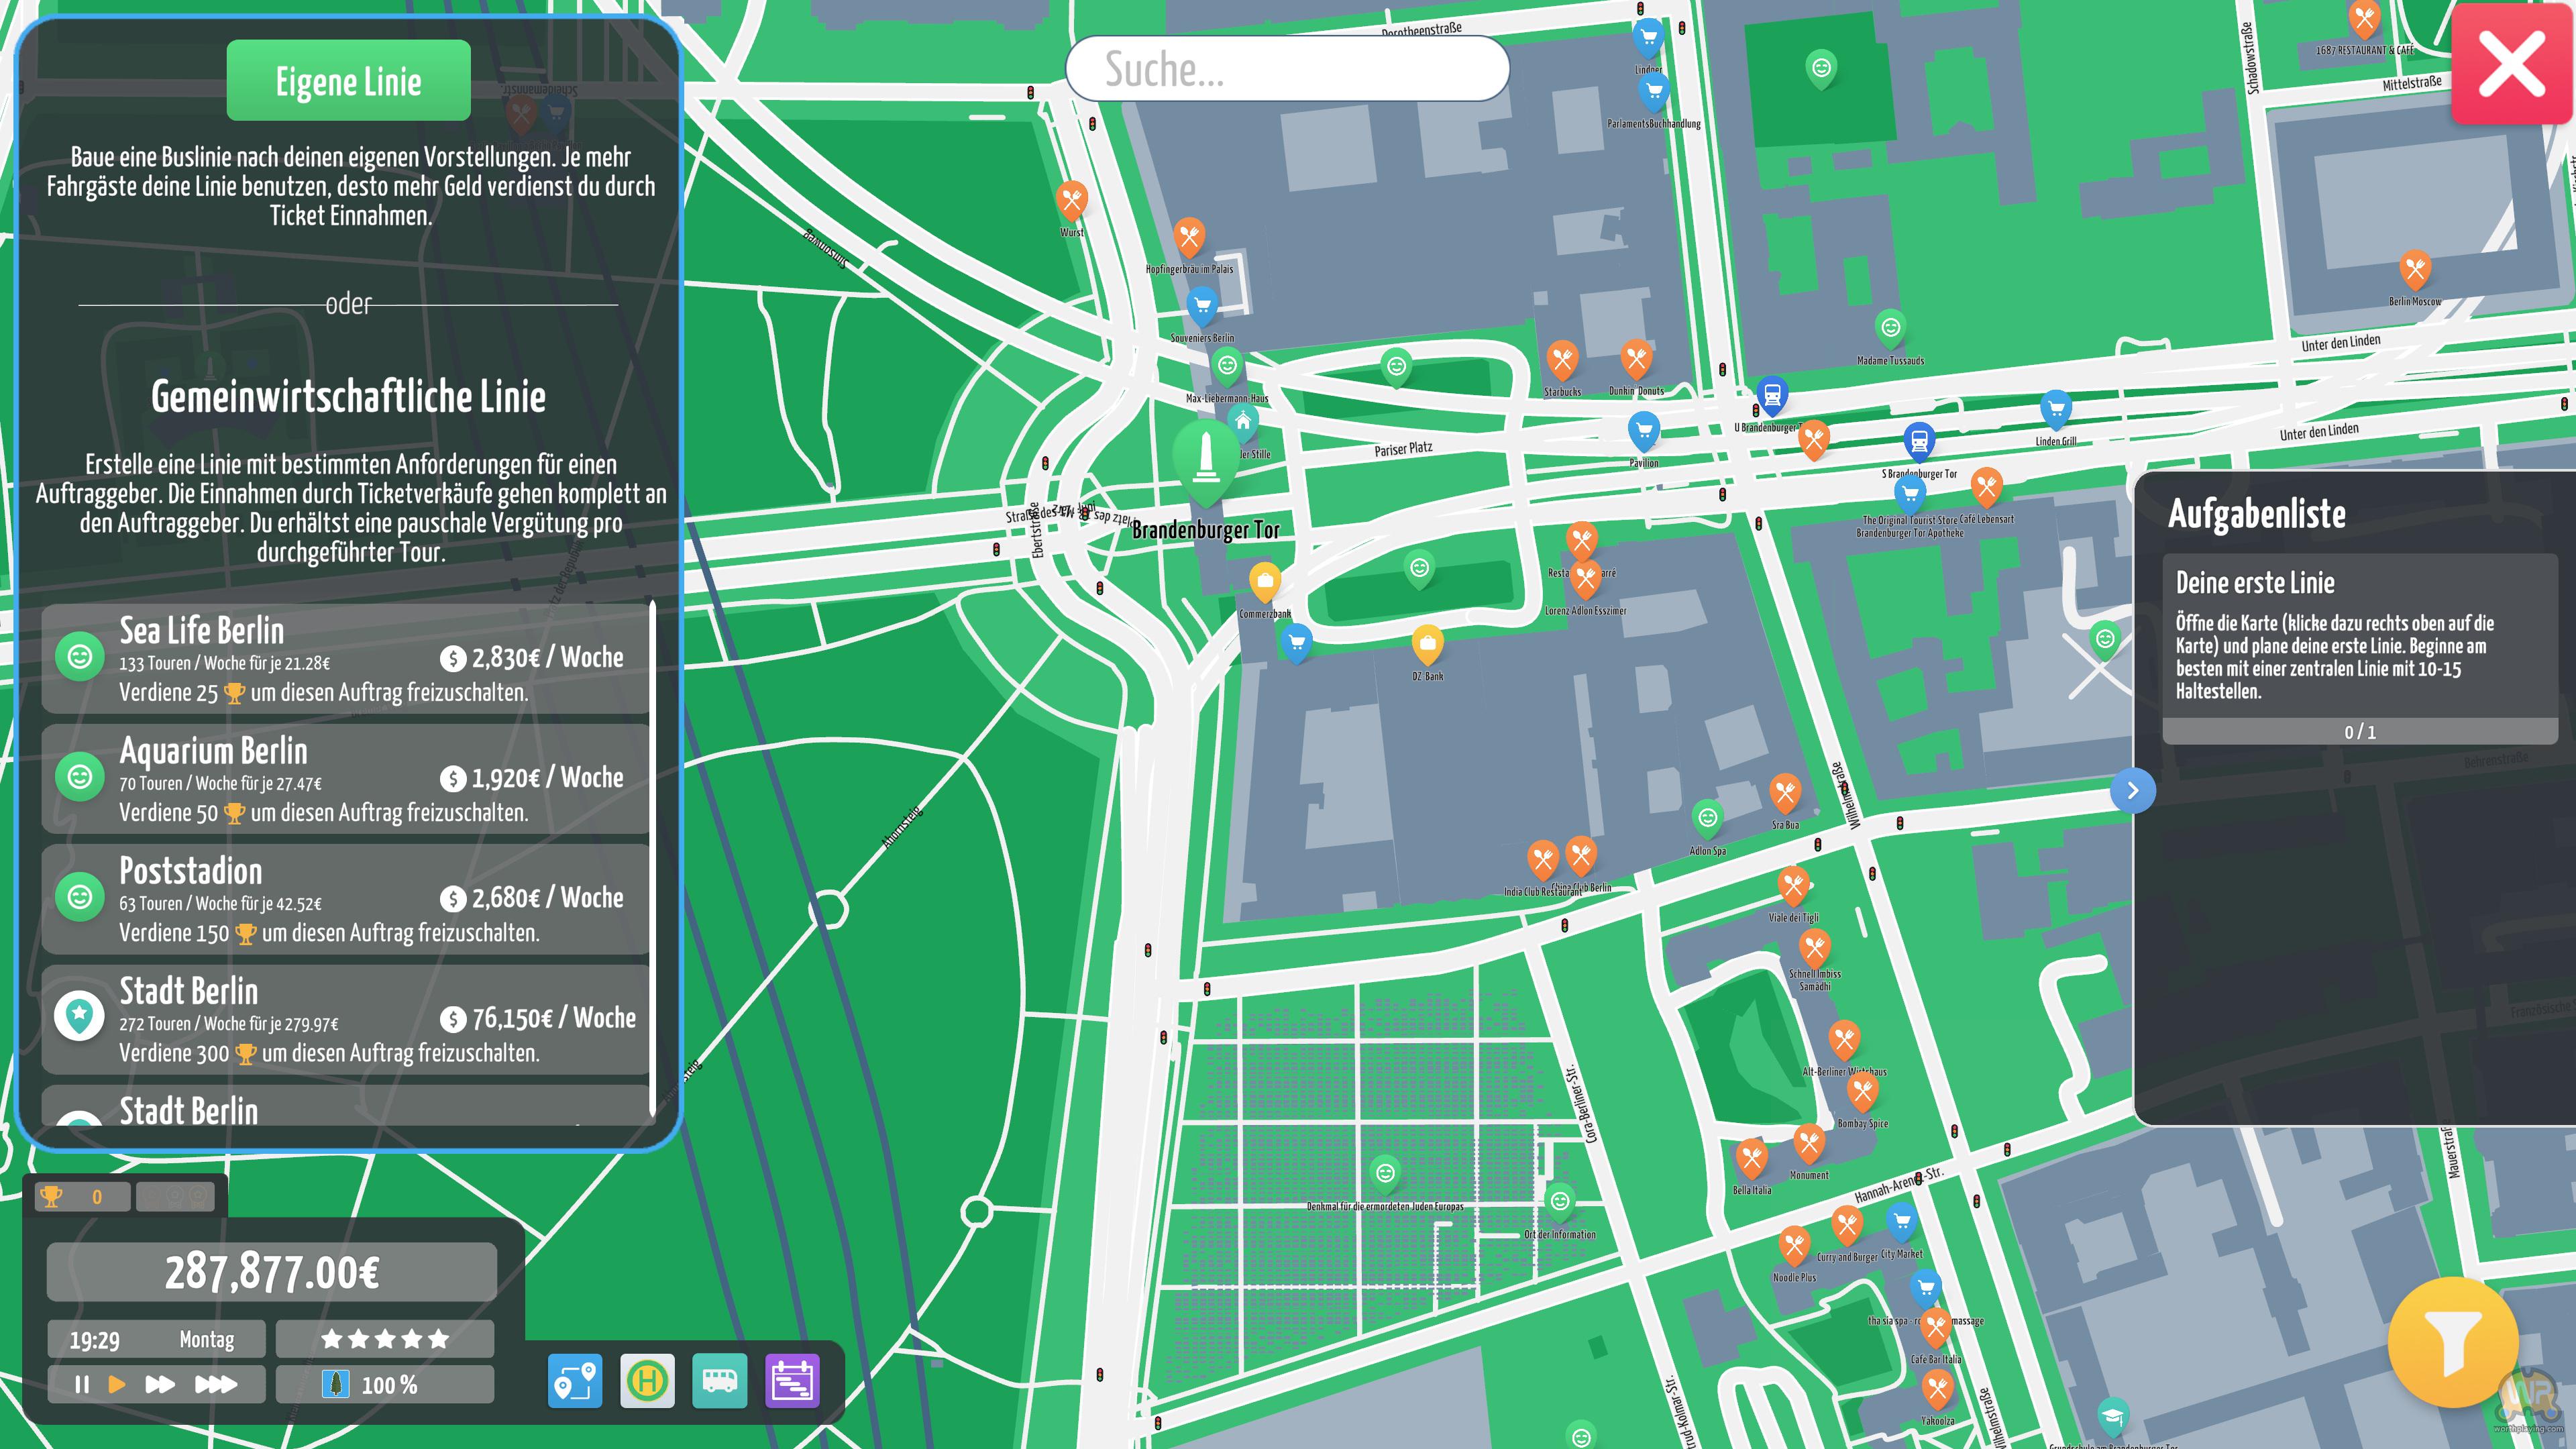Open the bus vehicles menu

click(x=719, y=1381)
